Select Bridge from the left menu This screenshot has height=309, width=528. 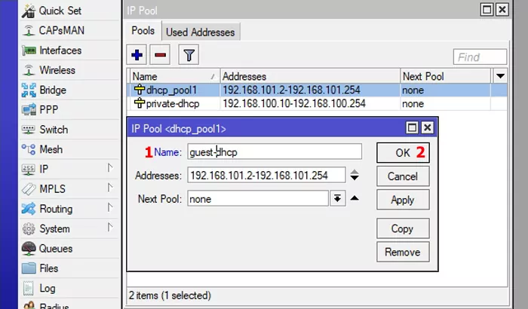(53, 90)
